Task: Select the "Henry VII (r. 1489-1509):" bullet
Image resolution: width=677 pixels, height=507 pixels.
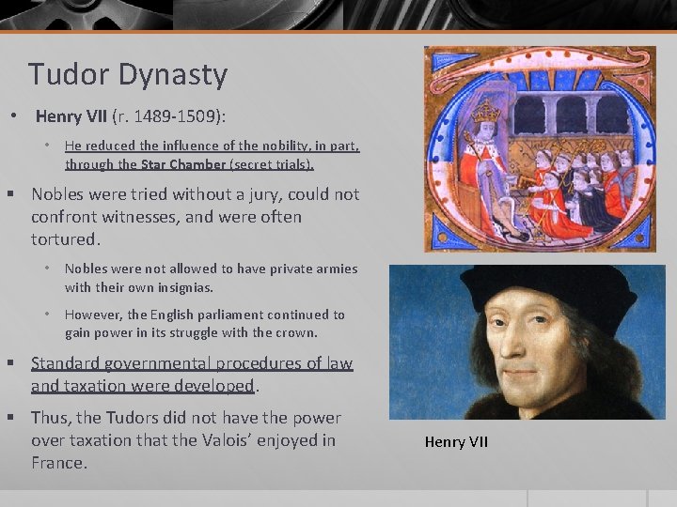Action: 131,116
